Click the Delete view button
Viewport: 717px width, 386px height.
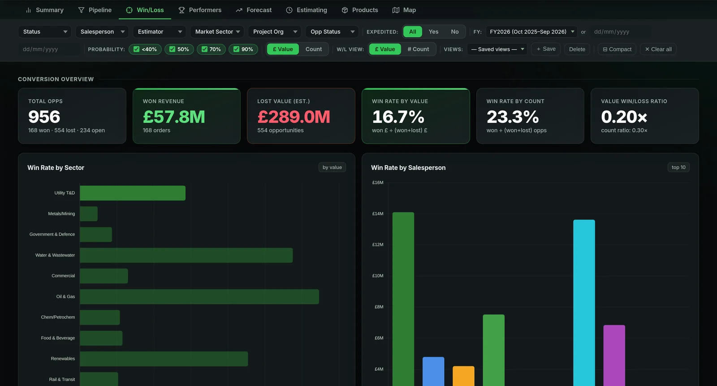[577, 49]
